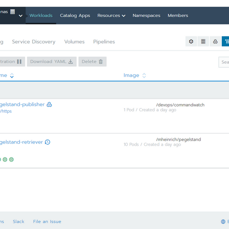
Task: Go to the Namespaces page
Action: click(146, 16)
